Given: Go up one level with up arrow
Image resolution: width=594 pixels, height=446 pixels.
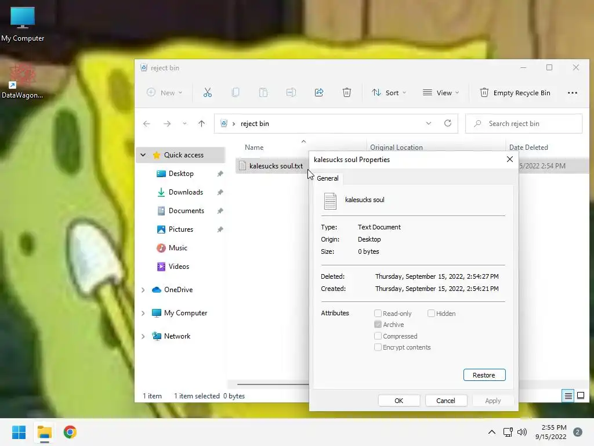Looking at the screenshot, I should tap(201, 124).
